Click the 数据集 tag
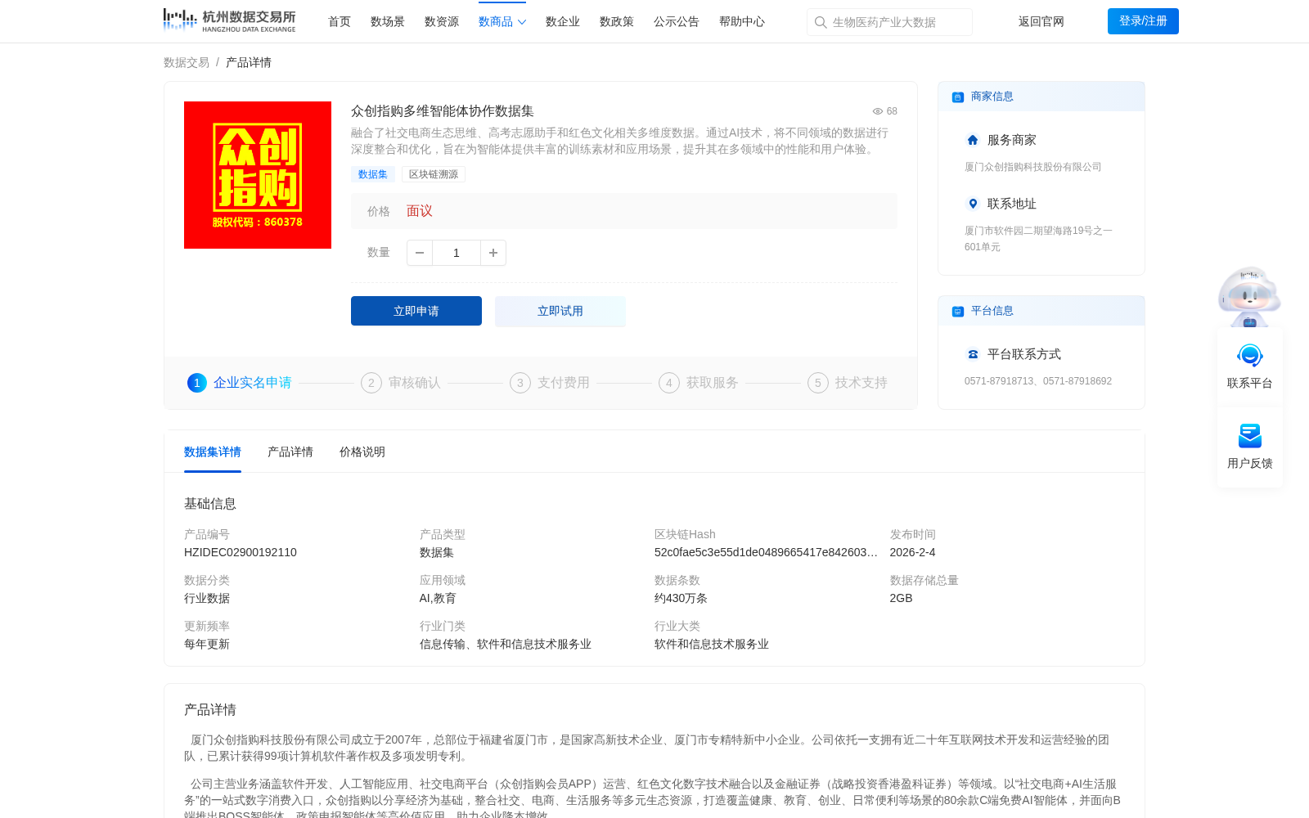Viewport: 1309px width, 818px height. pyautogui.click(x=373, y=174)
